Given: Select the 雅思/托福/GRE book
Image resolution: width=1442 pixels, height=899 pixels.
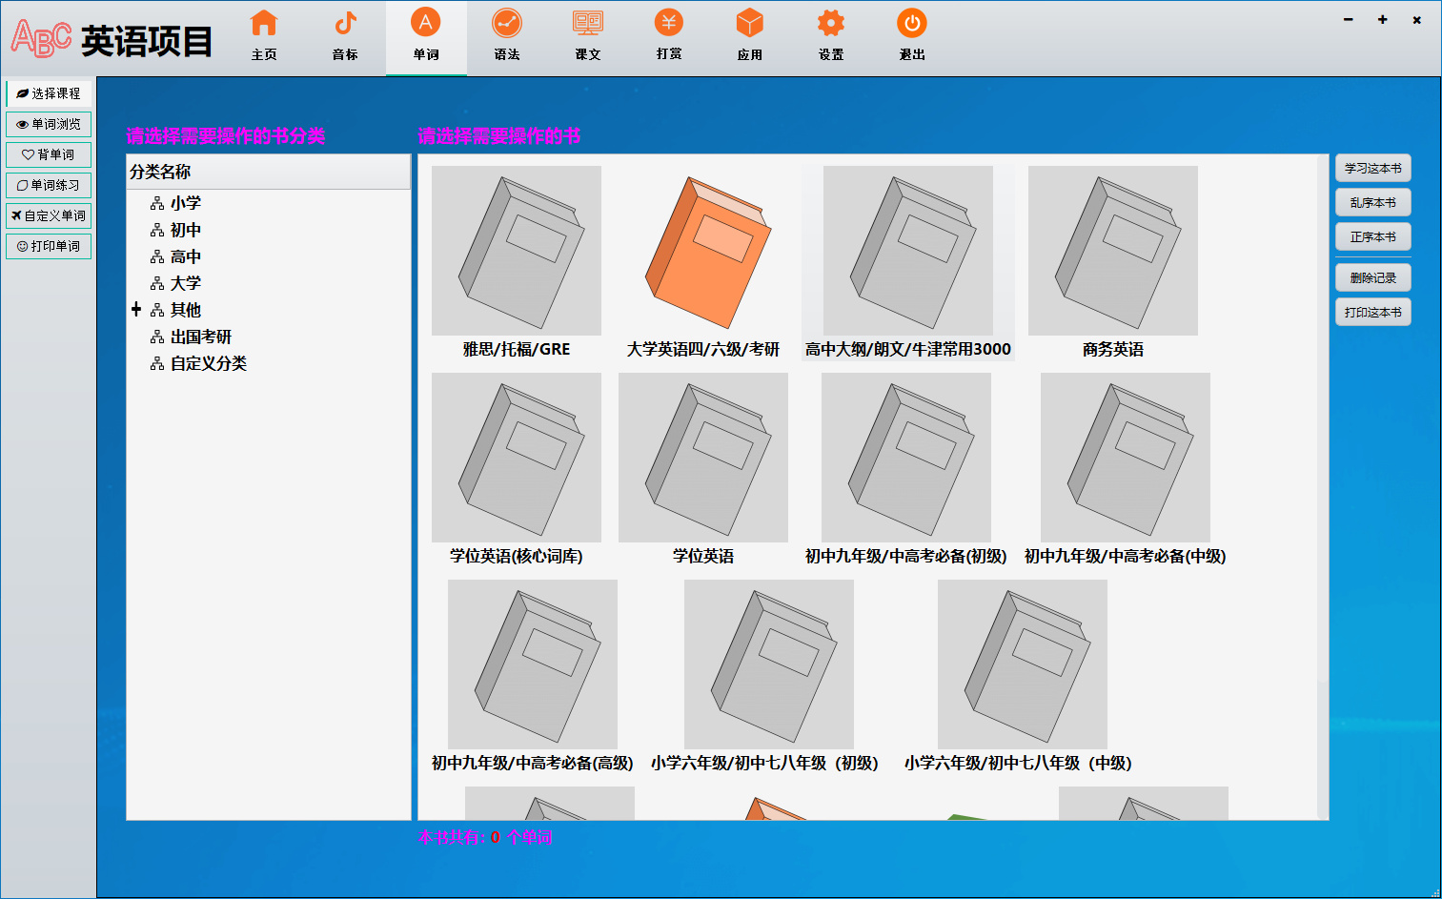Looking at the screenshot, I should 517,262.
